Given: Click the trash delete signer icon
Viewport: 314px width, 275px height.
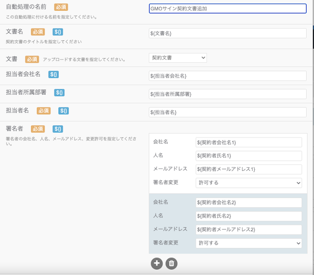Looking at the screenshot, I should click(171, 263).
